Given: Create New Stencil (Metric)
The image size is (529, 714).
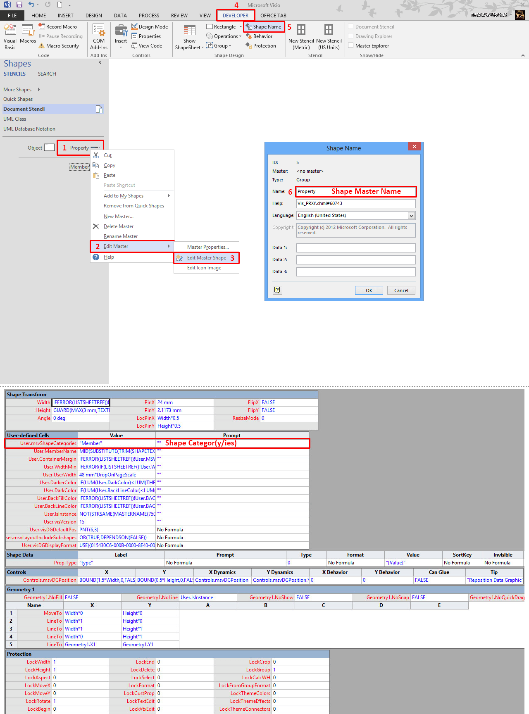Looking at the screenshot, I should click(301, 37).
